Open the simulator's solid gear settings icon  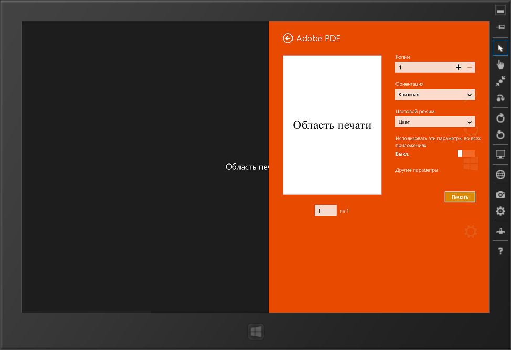tap(500, 211)
